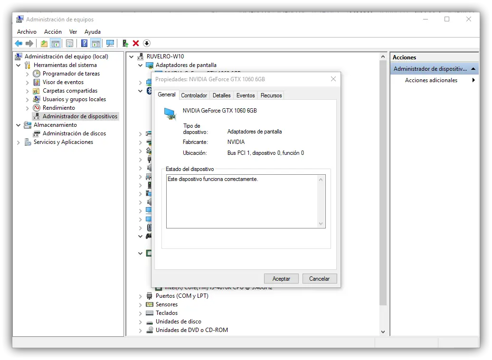The width and height of the screenshot is (492, 360).
Task: Click the Cancelar button
Action: pos(320,279)
